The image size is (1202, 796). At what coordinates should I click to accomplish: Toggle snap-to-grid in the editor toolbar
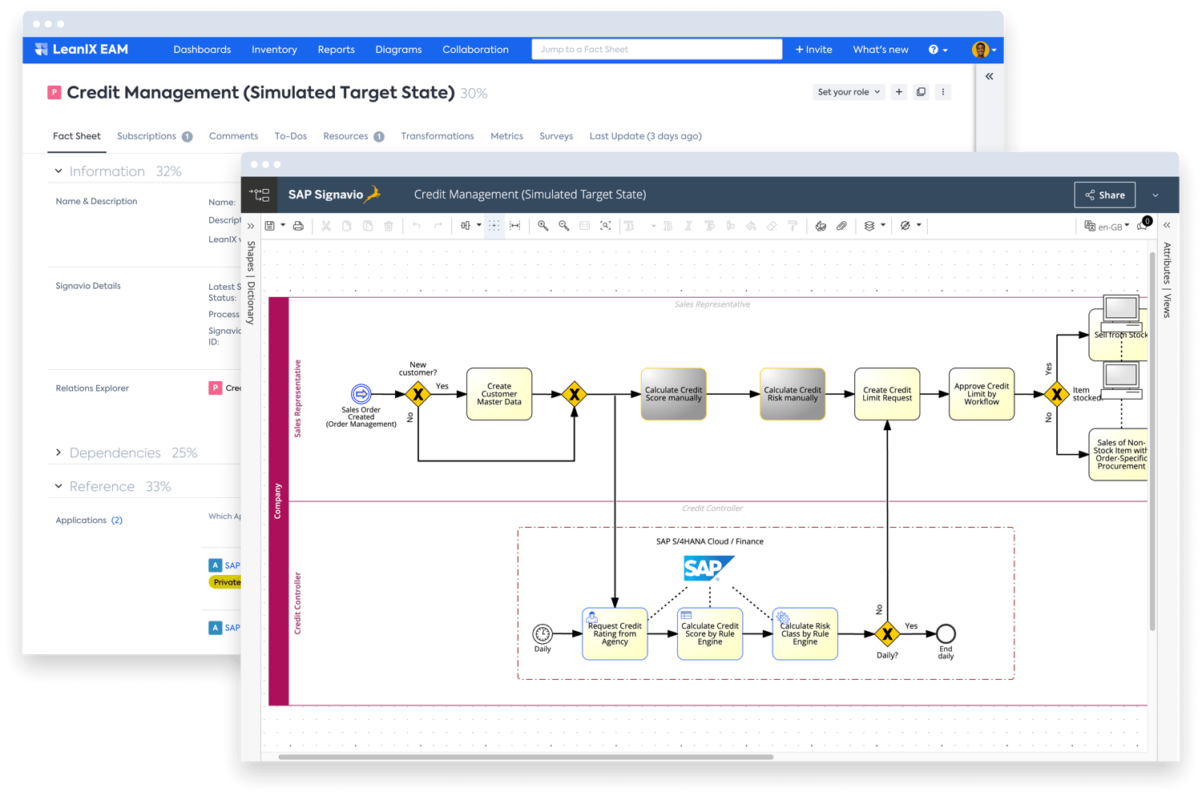(494, 226)
